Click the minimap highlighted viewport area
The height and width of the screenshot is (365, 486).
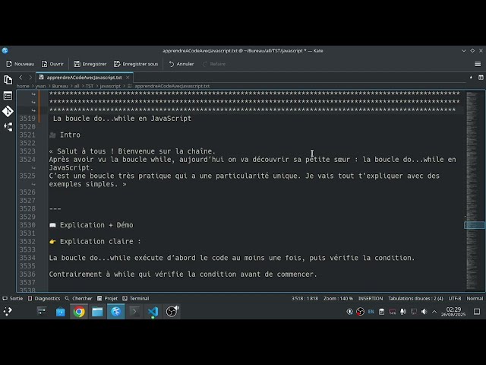pyautogui.click(x=474, y=225)
